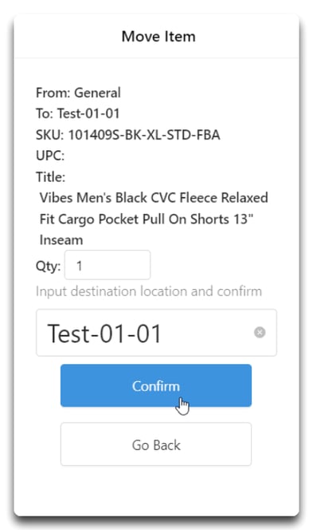The image size is (313, 530).
Task: Focus the Qty input box
Action: [108, 265]
